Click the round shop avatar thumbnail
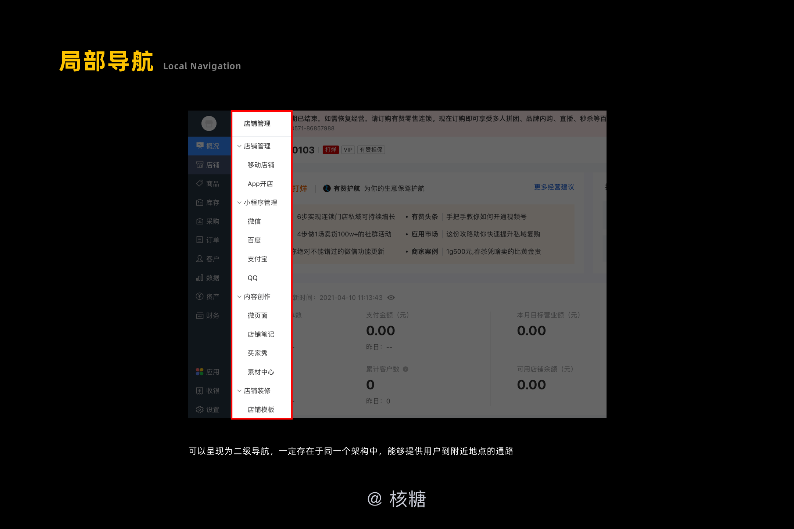Image resolution: width=794 pixels, height=529 pixels. click(209, 123)
